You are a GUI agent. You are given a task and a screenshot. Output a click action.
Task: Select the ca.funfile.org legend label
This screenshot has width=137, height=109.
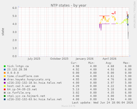click(19, 93)
